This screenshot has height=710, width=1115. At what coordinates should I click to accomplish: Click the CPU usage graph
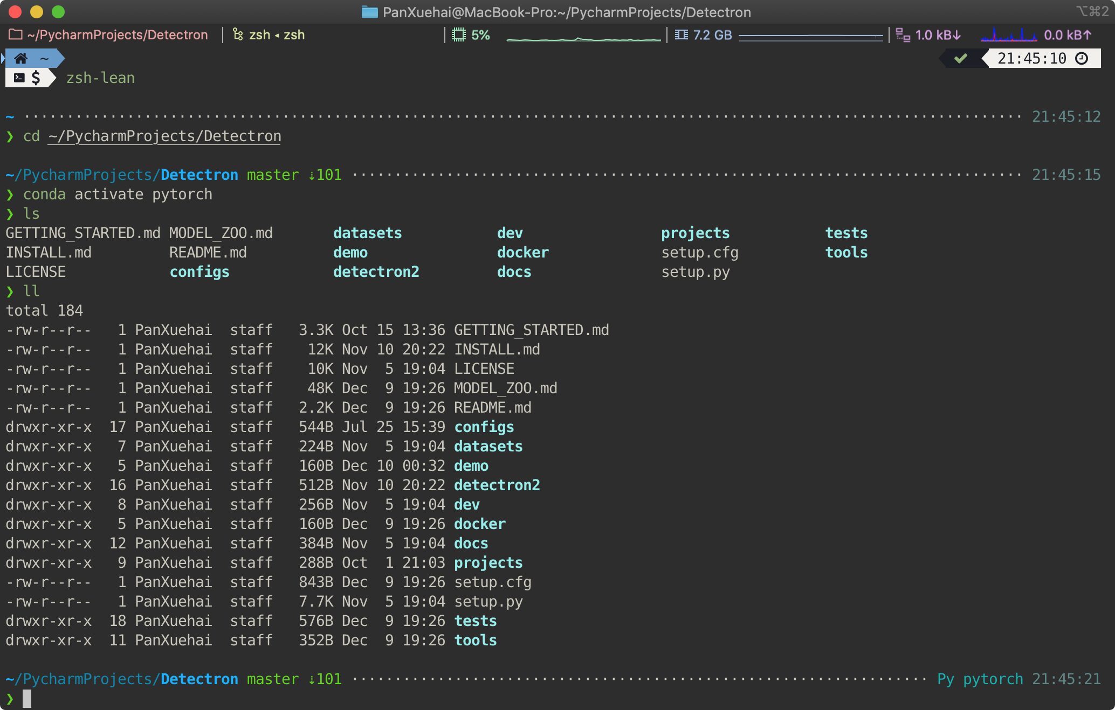[583, 38]
